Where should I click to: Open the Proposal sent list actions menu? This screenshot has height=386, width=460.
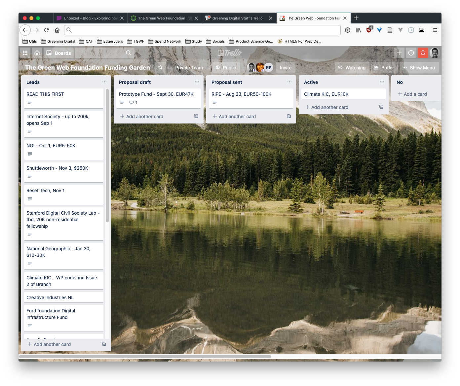pos(289,82)
